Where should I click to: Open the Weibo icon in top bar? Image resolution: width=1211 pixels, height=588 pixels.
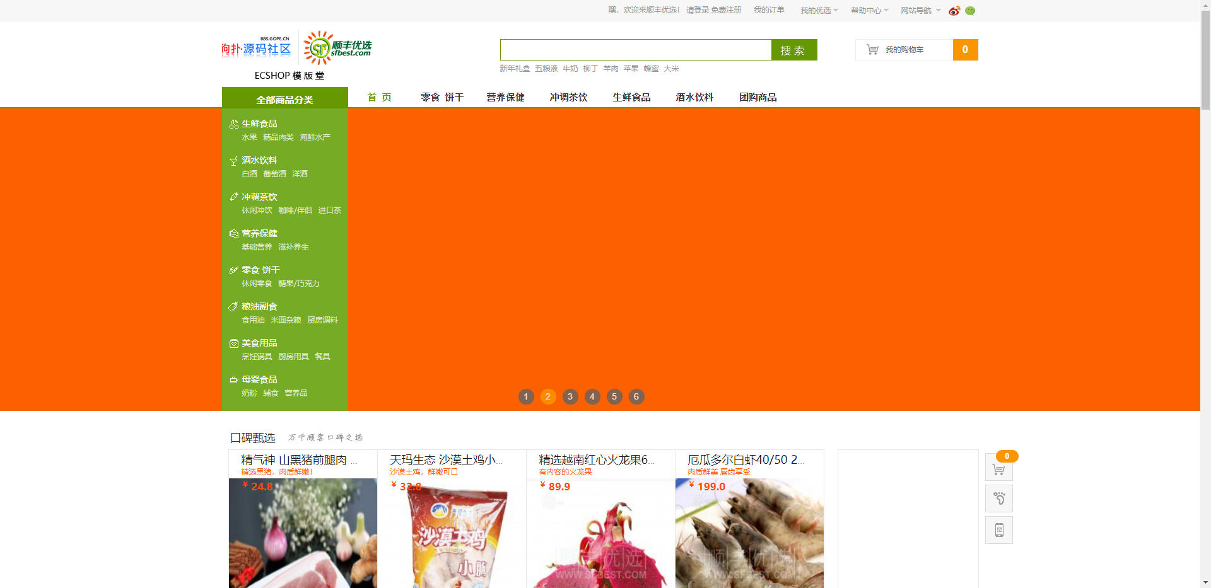954,11
